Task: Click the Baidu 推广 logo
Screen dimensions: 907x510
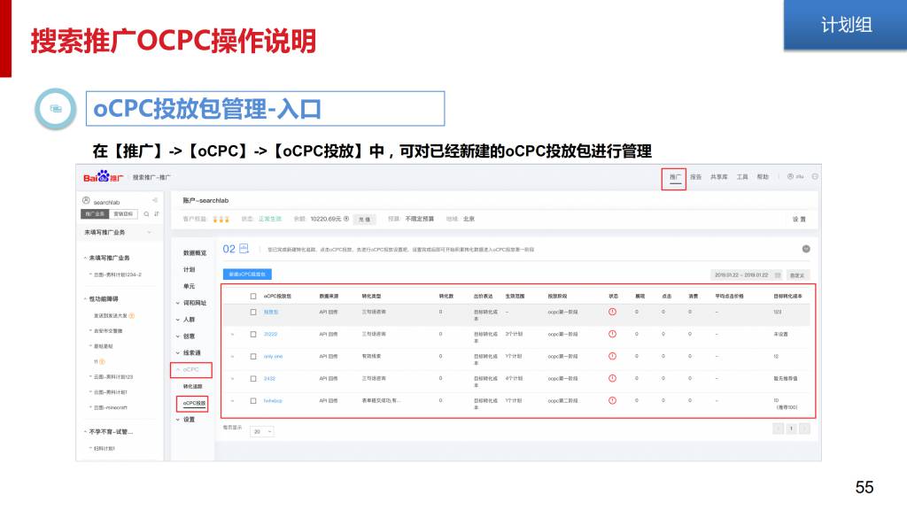Action: tap(103, 177)
